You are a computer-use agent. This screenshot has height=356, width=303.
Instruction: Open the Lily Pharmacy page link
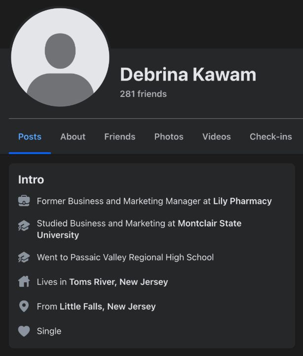pos(242,201)
